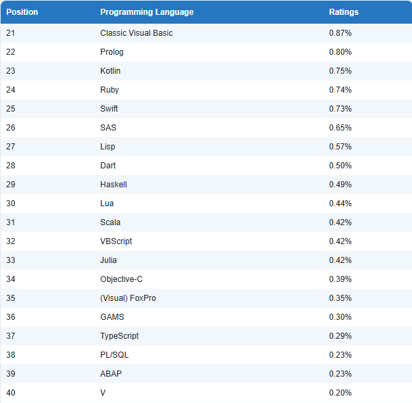Select position number 40
The height and width of the screenshot is (403, 412).
(11, 392)
